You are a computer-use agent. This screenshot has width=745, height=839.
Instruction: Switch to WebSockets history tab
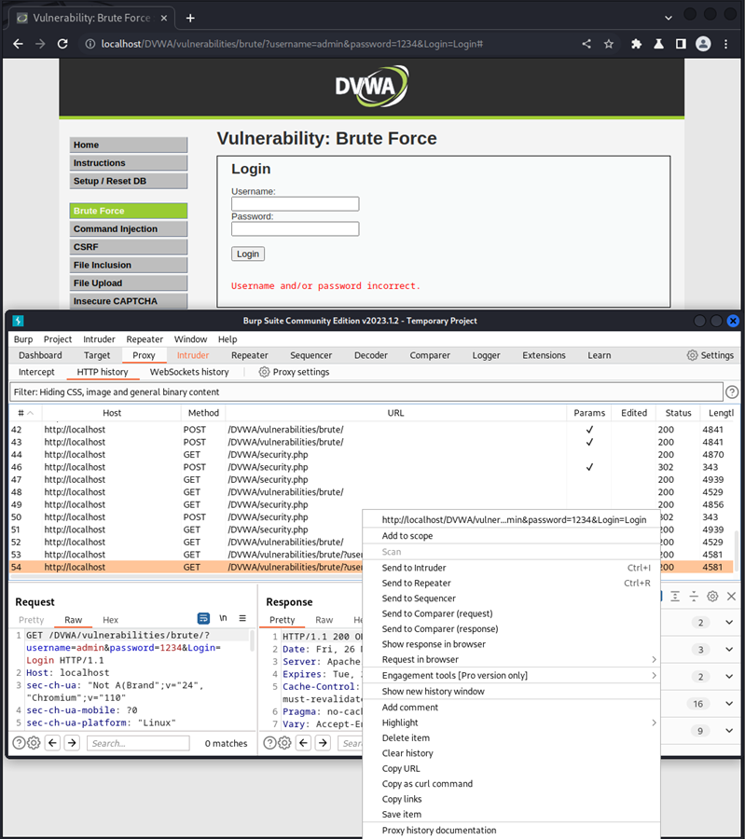click(x=189, y=372)
